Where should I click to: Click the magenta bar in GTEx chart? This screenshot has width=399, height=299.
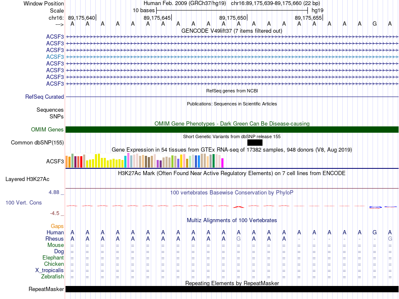tap(223, 163)
